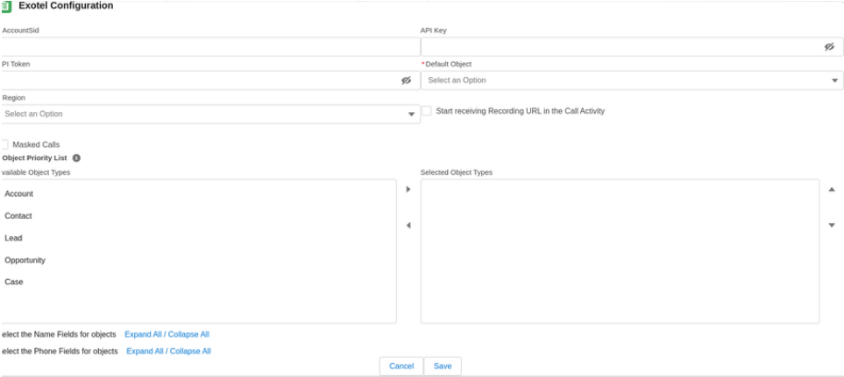Viewport: 844px width, 377px height.
Task: Click the API Token input field
Action: point(210,80)
